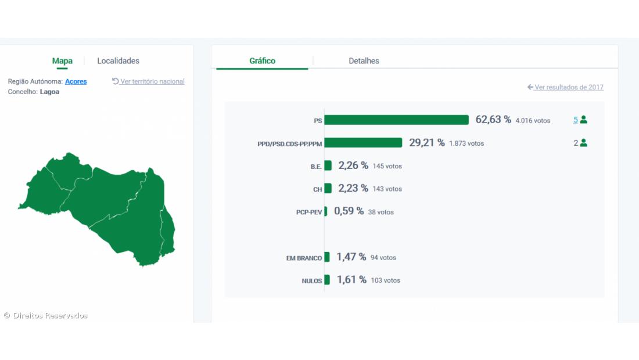Click the CH party green bar
The width and height of the screenshot is (639, 360).
[328, 188]
